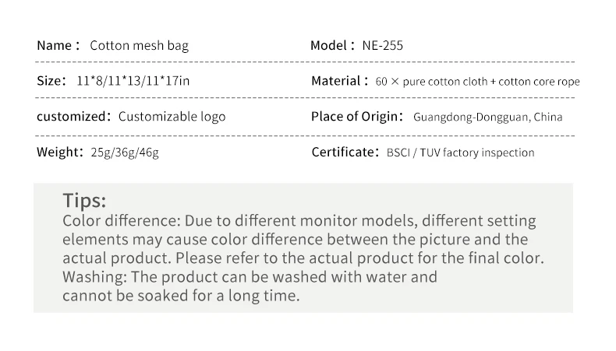Select the 'Cotton mesh bag' text
This screenshot has height=351, width=616.
tap(139, 45)
